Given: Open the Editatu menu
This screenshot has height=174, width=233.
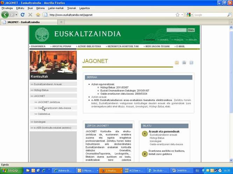Looking at the screenshot, I should [20, 8].
